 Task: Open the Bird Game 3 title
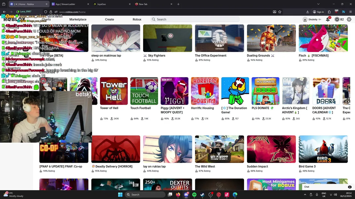(307, 166)
